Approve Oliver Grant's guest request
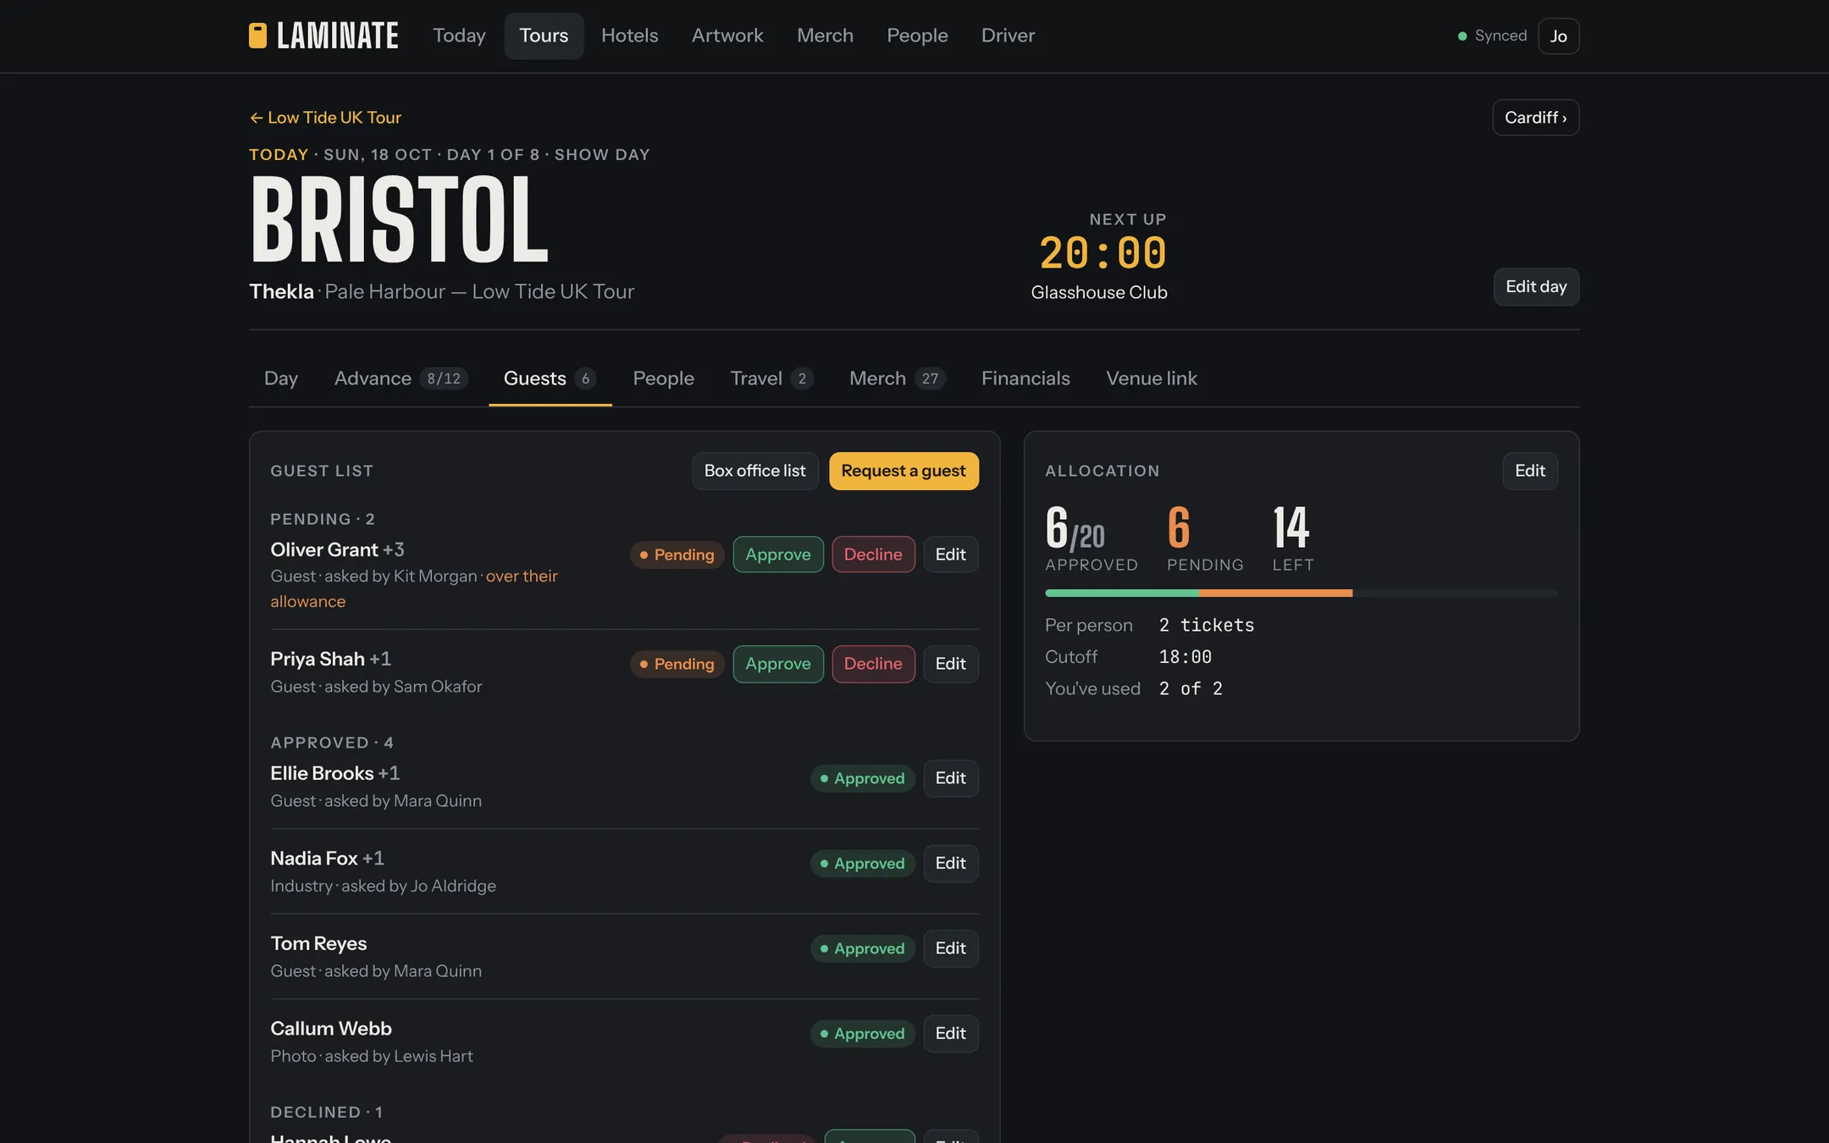The width and height of the screenshot is (1829, 1143). point(778,555)
